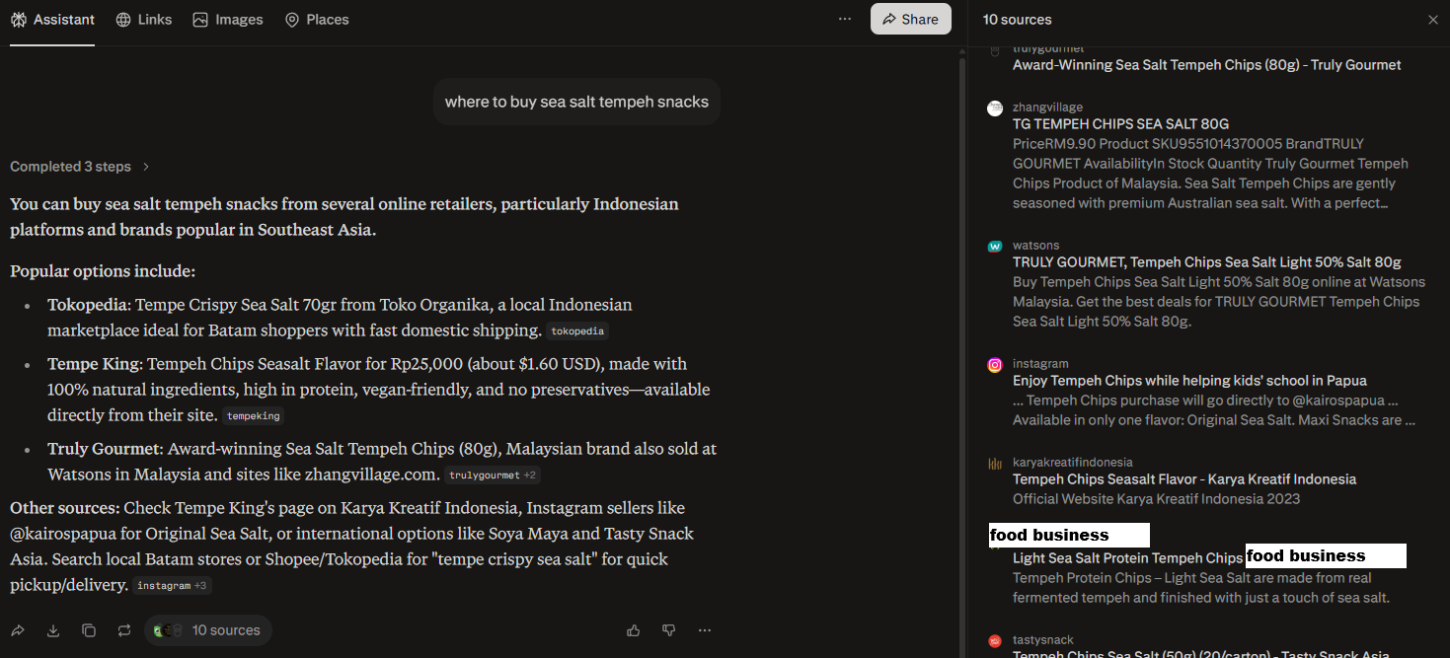Viewport: 1450px width, 658px height.
Task: Expand the trulygourmet +2 citation chip
Action: click(492, 475)
